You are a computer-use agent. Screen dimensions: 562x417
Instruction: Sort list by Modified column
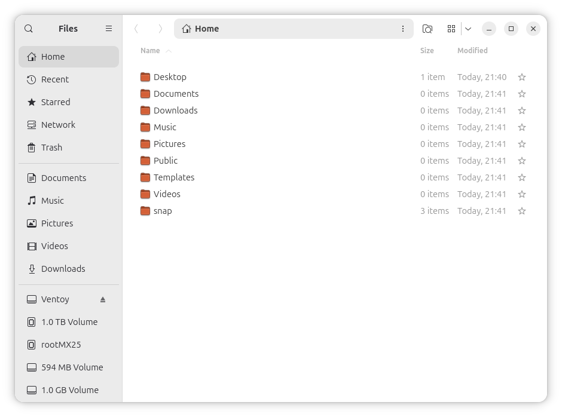click(x=472, y=51)
